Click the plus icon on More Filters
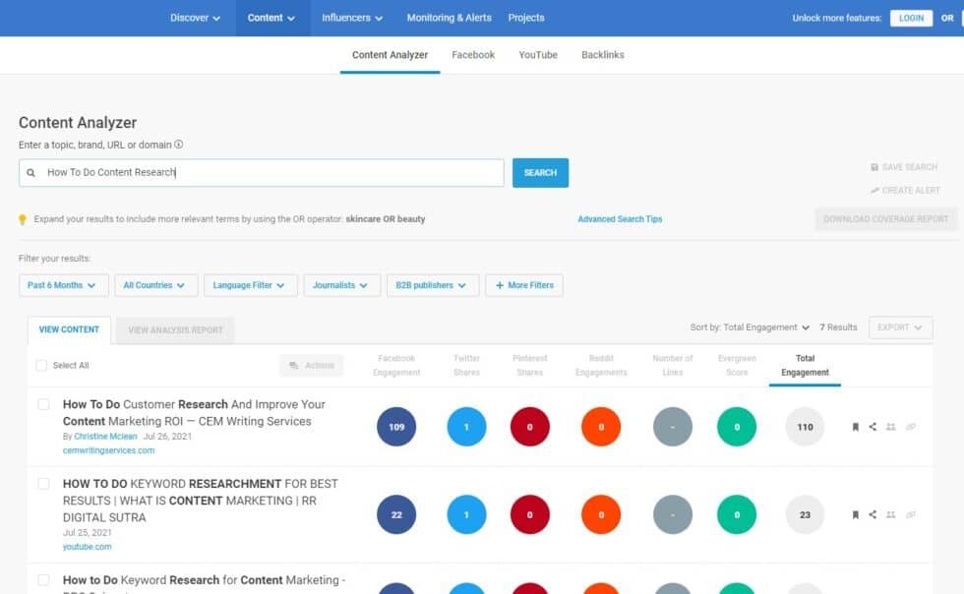Image resolution: width=964 pixels, height=594 pixels. click(x=500, y=285)
